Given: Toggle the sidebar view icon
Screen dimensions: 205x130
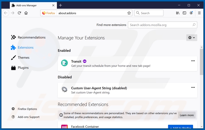Looking at the screenshot, I should coord(184,13).
